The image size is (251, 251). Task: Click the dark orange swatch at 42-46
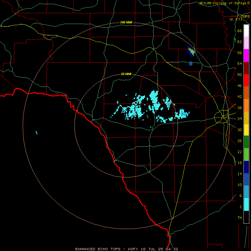click(246, 93)
